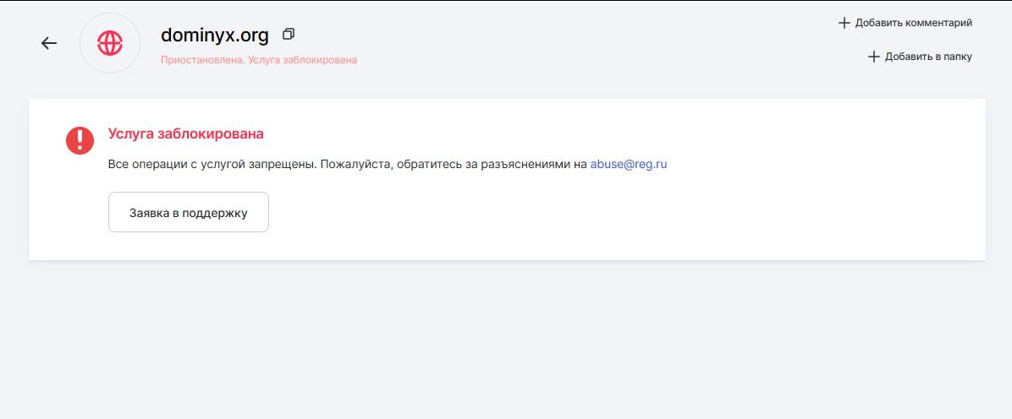Click the red globe domain icon

click(x=110, y=43)
